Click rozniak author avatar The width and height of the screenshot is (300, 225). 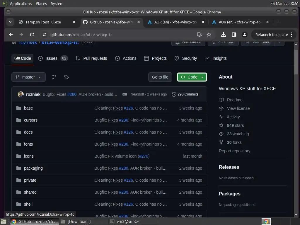(21, 94)
